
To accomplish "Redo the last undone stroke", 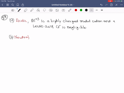I will (106, 5).
